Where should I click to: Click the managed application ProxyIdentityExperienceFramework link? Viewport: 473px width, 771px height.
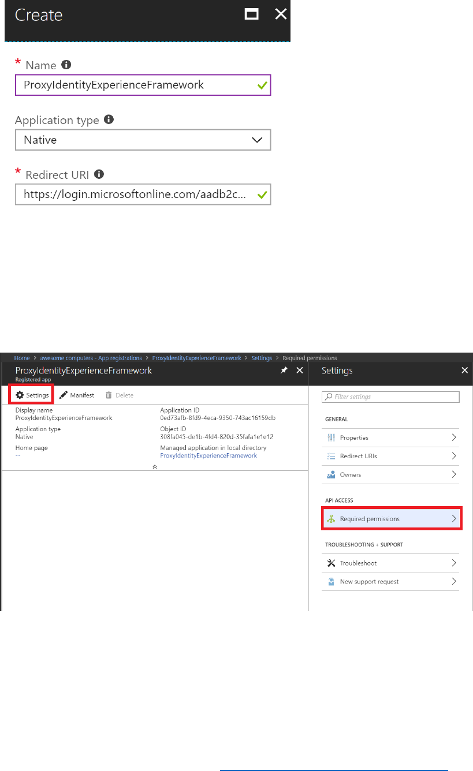(208, 455)
